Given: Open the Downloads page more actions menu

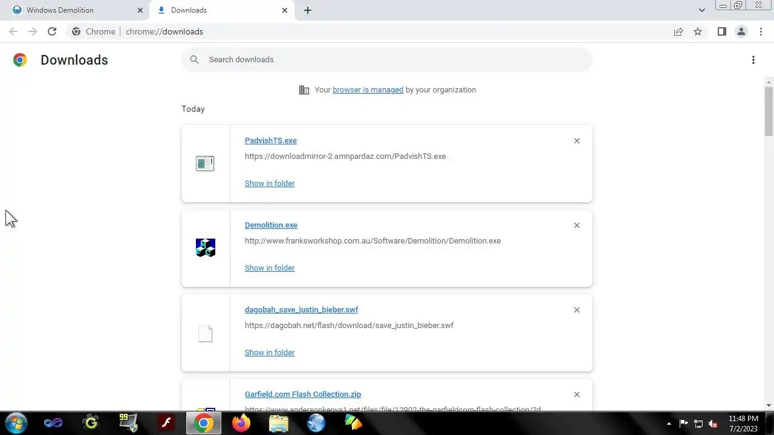Looking at the screenshot, I should (x=753, y=60).
